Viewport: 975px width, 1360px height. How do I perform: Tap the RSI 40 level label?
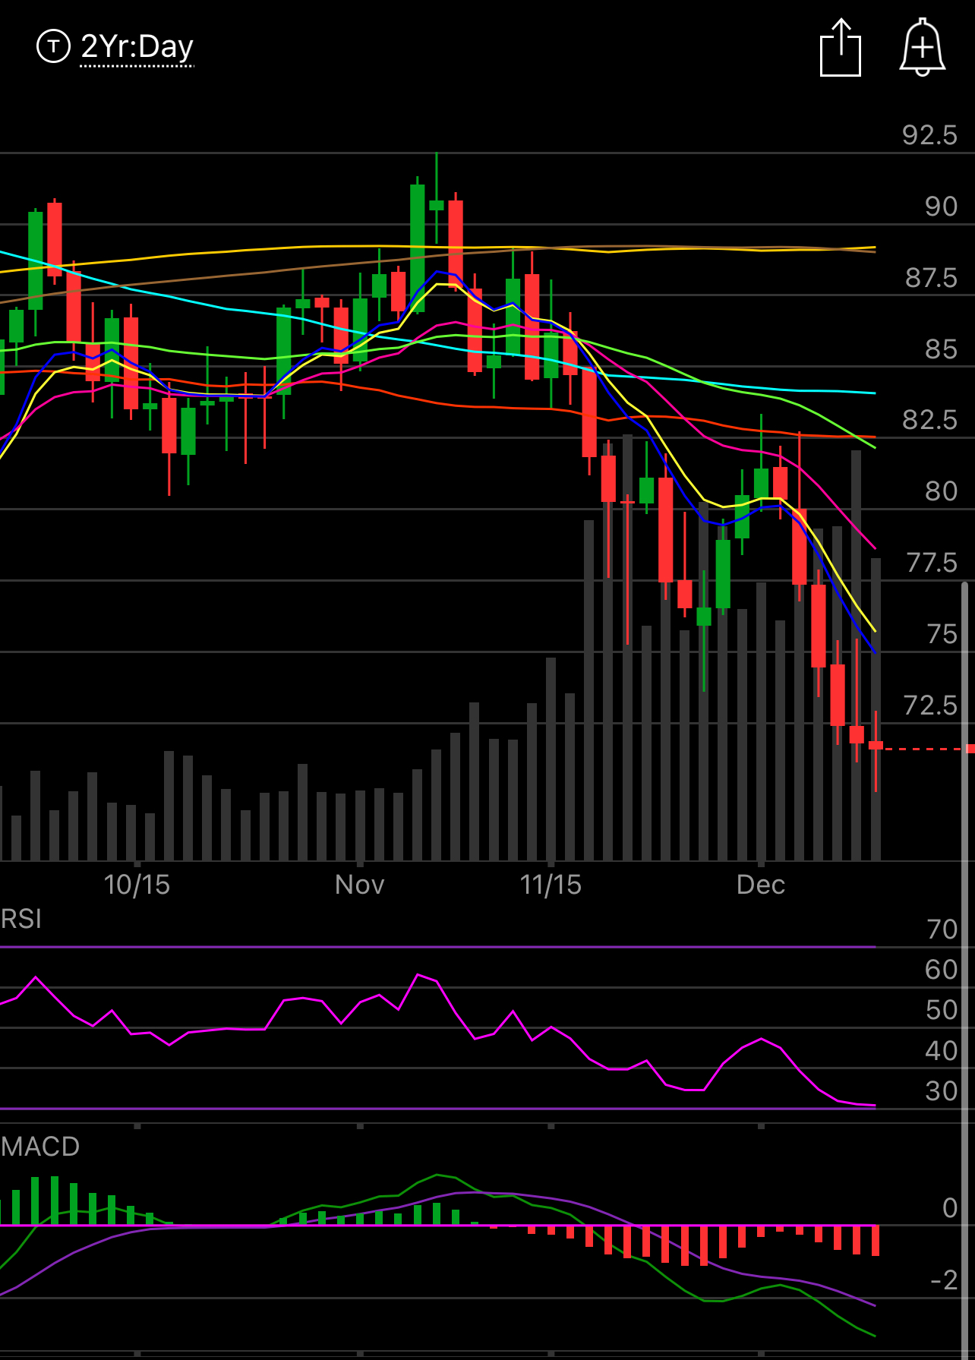tap(942, 1051)
